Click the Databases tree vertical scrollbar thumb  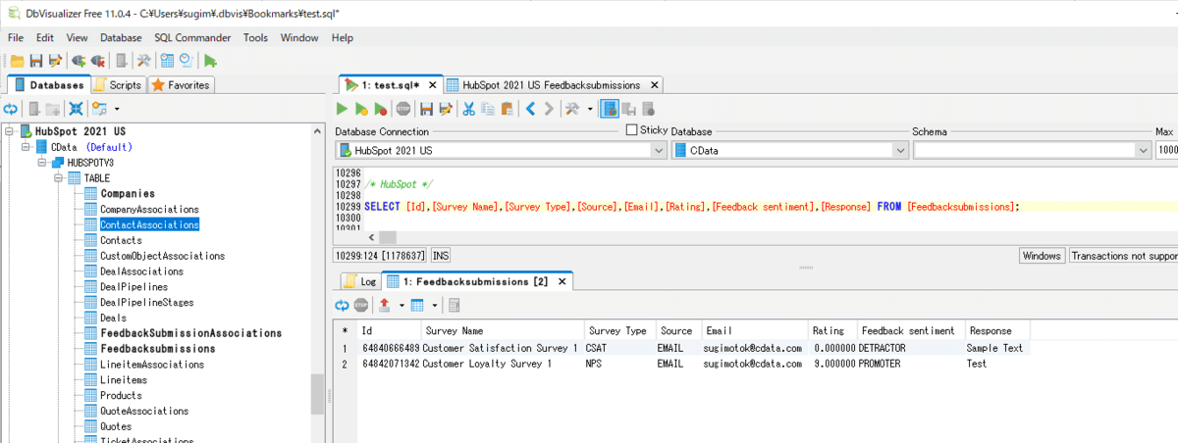coord(317,394)
